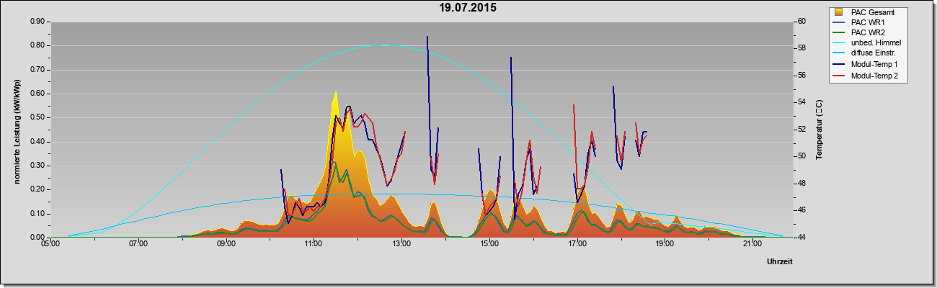Click the 09:00 time axis label
Image resolution: width=937 pixels, height=288 pixels.
click(226, 244)
